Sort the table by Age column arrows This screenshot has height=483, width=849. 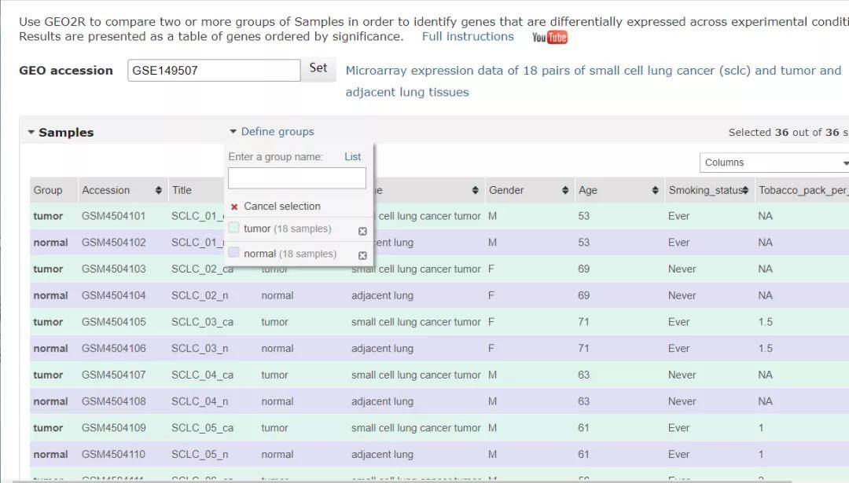(655, 190)
